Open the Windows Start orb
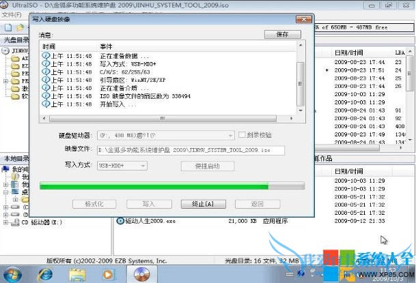Viewport: 416px width, 283px height. coord(12,274)
